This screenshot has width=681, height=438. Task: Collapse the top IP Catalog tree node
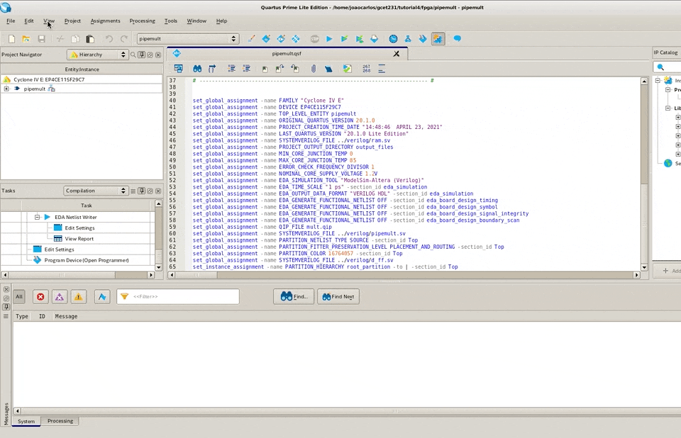point(658,80)
